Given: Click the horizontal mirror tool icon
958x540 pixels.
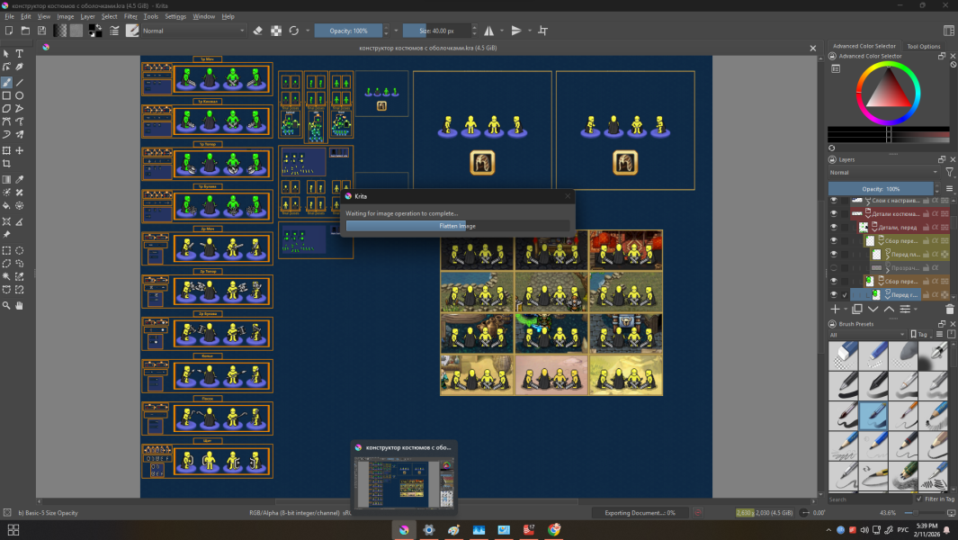Looking at the screenshot, I should click(x=488, y=31).
